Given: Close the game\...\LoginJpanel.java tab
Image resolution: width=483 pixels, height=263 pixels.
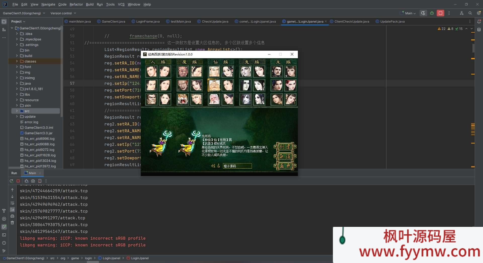Looking at the screenshot, I should pos(326,22).
